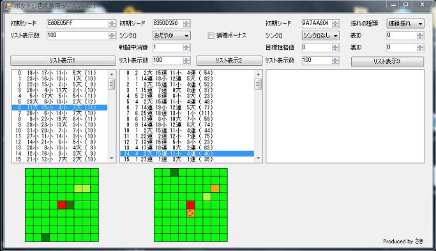Click the 戦闘中消費 value spinner
Image resolution: width=436 pixels, height=251 pixels.
coord(186,48)
